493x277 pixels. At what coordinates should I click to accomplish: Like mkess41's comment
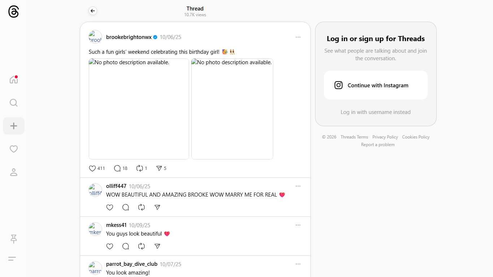pos(110,246)
